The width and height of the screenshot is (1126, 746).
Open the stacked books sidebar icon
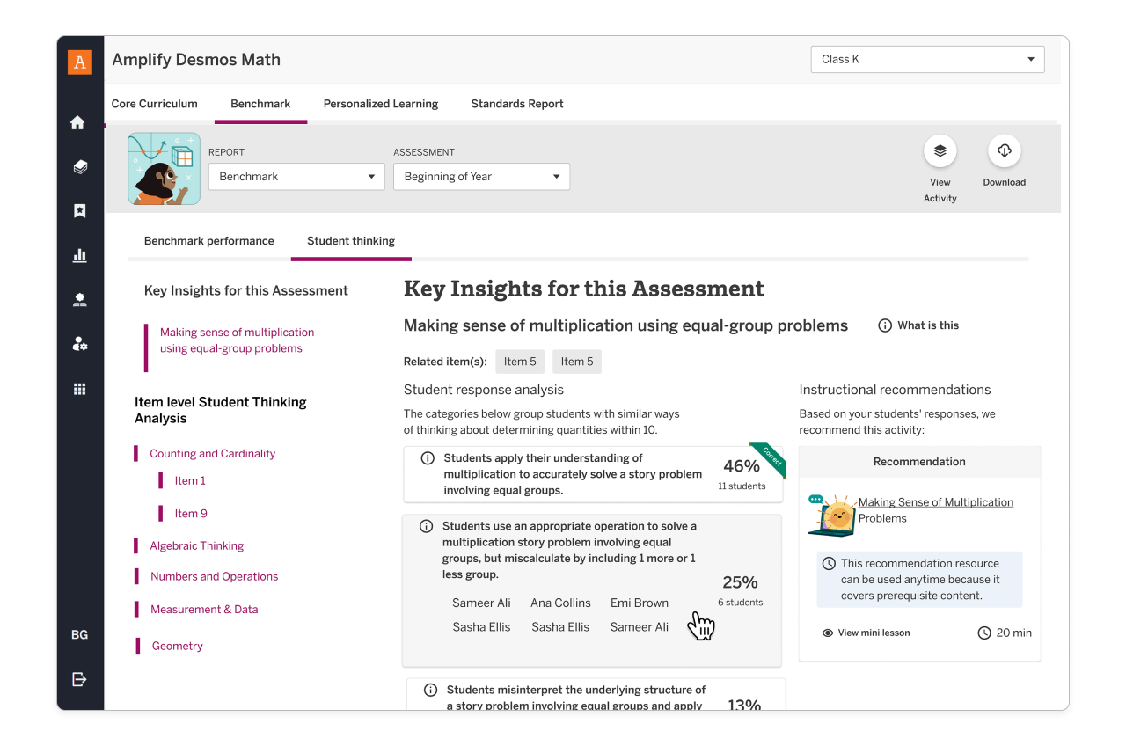(x=80, y=166)
